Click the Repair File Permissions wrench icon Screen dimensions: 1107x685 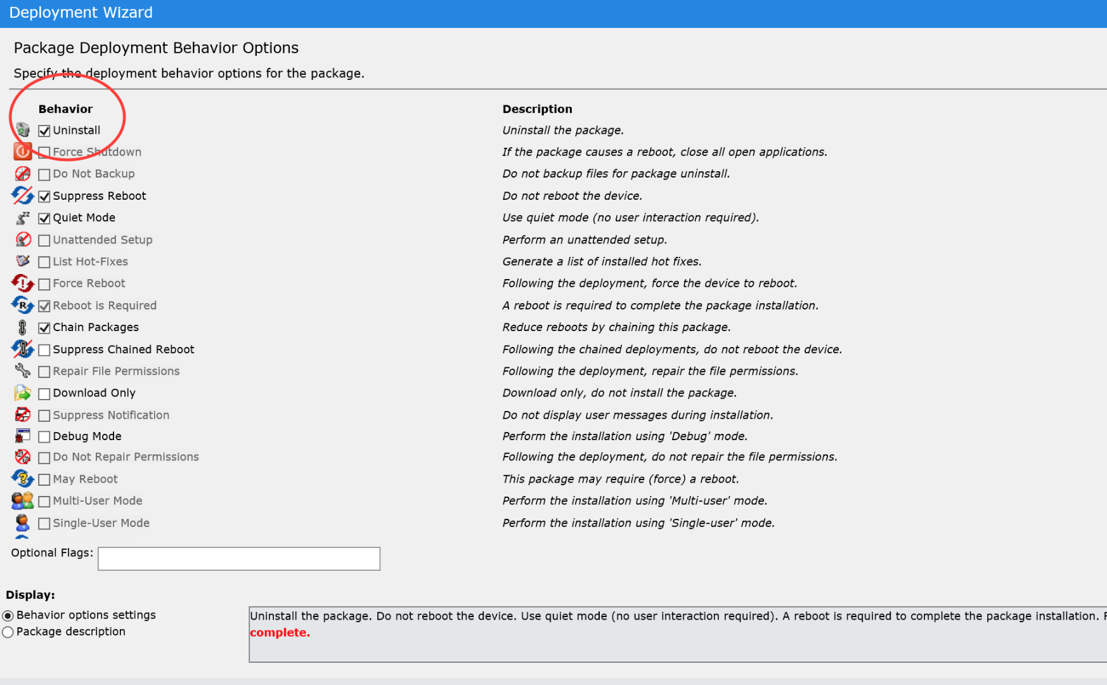click(x=23, y=371)
